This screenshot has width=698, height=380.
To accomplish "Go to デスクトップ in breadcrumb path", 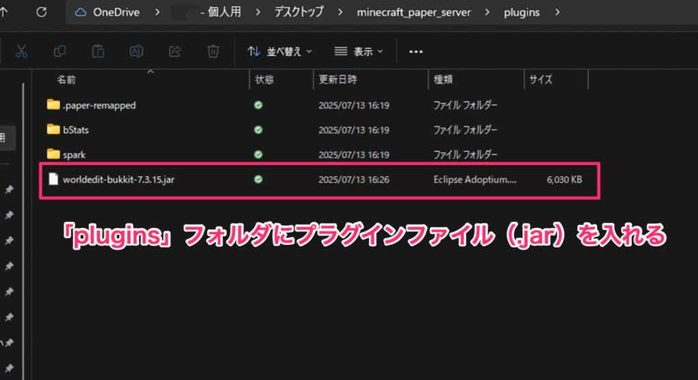I will pyautogui.click(x=299, y=12).
